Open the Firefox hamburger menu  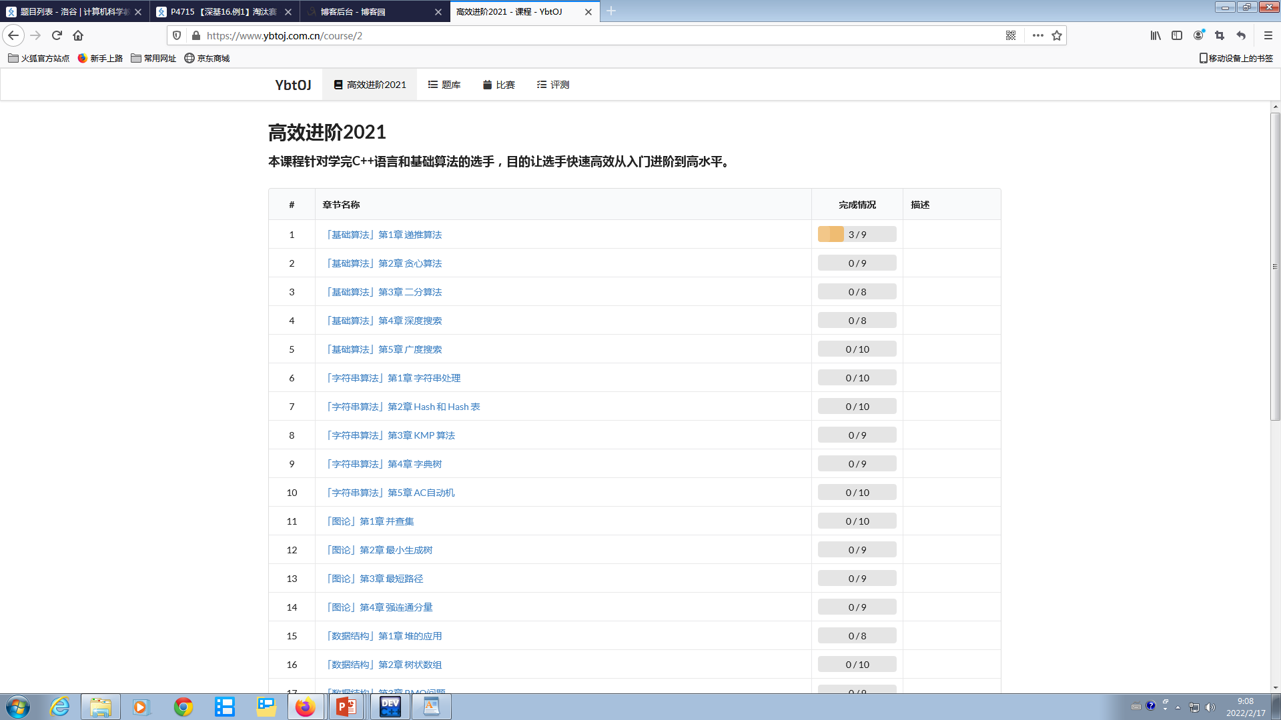point(1268,35)
